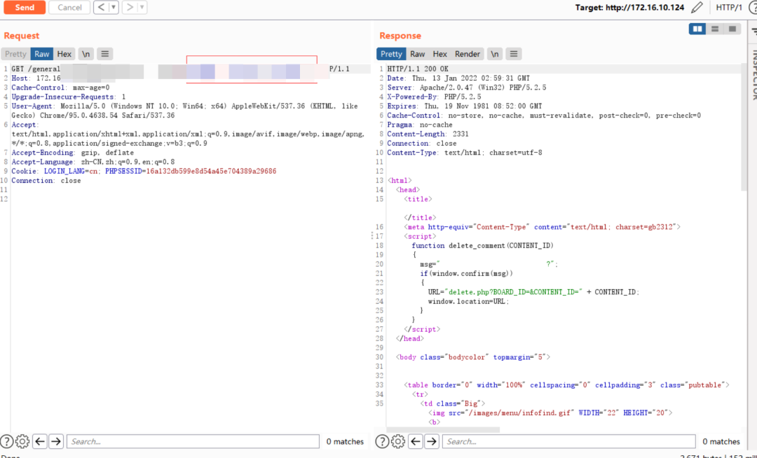Click the body class bodycolor tag line

472,357
